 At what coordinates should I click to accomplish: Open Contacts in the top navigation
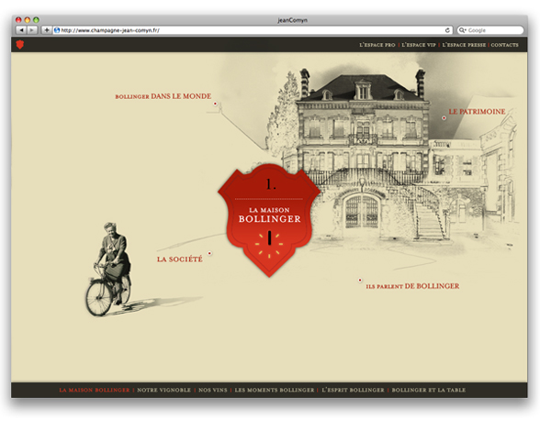tap(504, 45)
